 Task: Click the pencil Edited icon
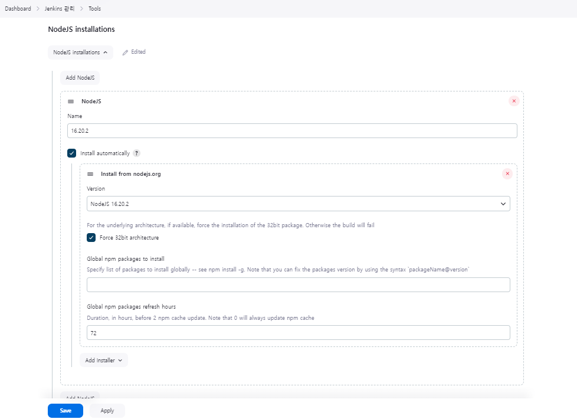125,53
